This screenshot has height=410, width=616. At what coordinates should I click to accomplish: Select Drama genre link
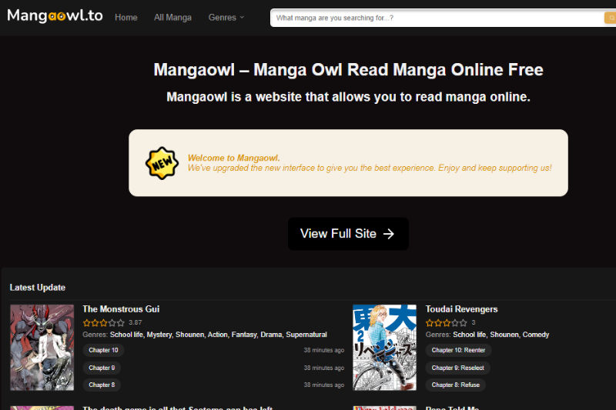point(271,335)
